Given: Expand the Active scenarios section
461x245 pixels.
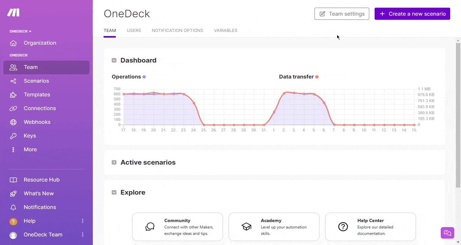Looking at the screenshot, I should click(x=114, y=163).
